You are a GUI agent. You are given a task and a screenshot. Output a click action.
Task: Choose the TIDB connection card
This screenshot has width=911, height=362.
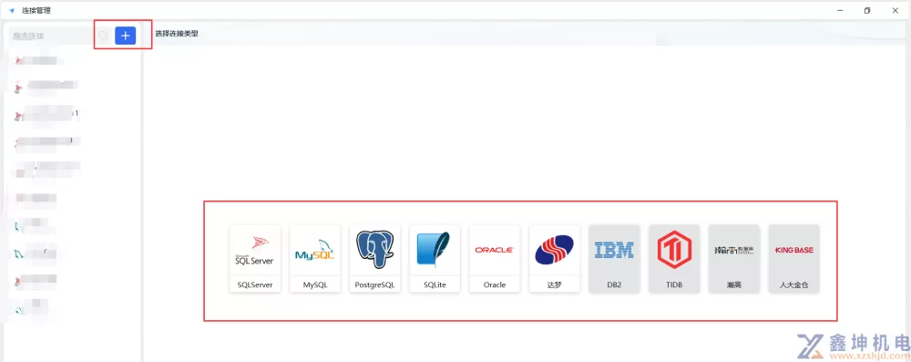point(674,258)
